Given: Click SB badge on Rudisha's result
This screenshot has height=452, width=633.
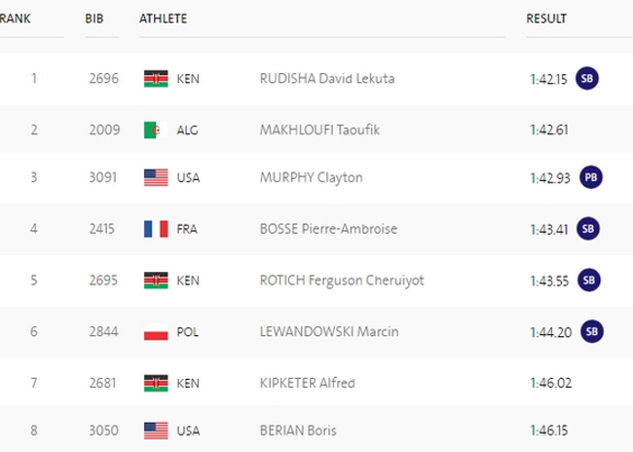Looking at the screenshot, I should pos(586,78).
